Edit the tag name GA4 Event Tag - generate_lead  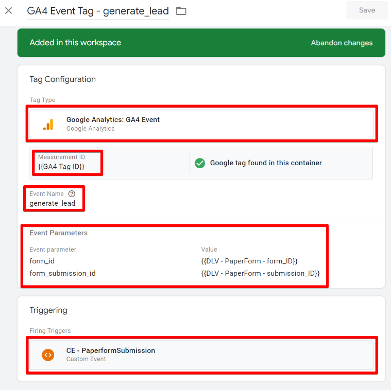[x=98, y=11]
